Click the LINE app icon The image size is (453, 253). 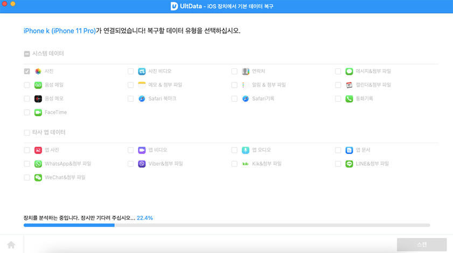tap(349, 164)
